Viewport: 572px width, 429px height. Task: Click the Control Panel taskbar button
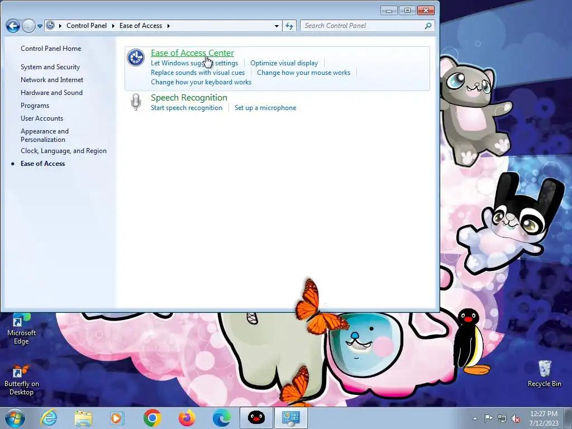click(x=290, y=418)
